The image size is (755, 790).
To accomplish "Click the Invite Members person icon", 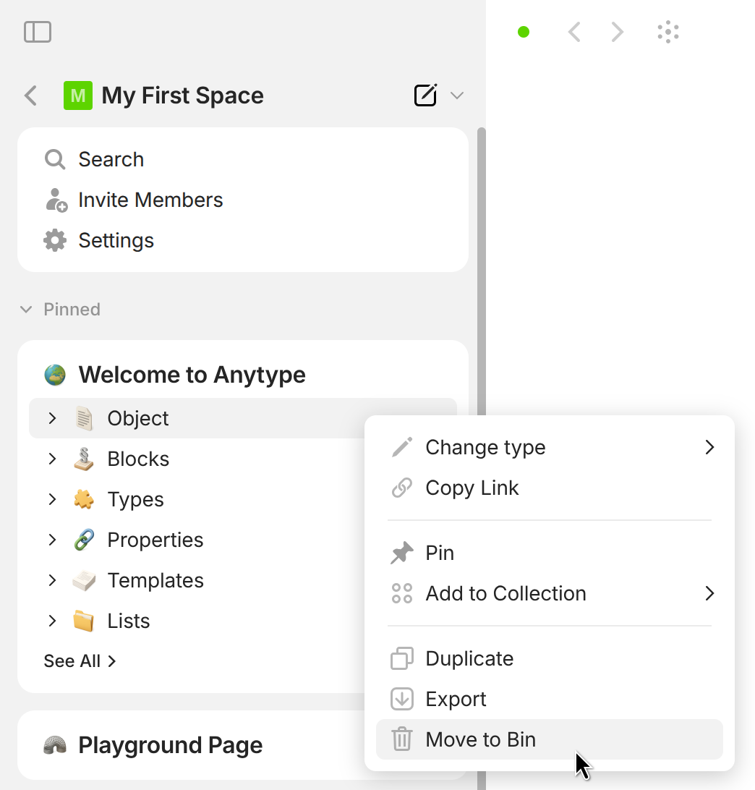I will coord(55,200).
